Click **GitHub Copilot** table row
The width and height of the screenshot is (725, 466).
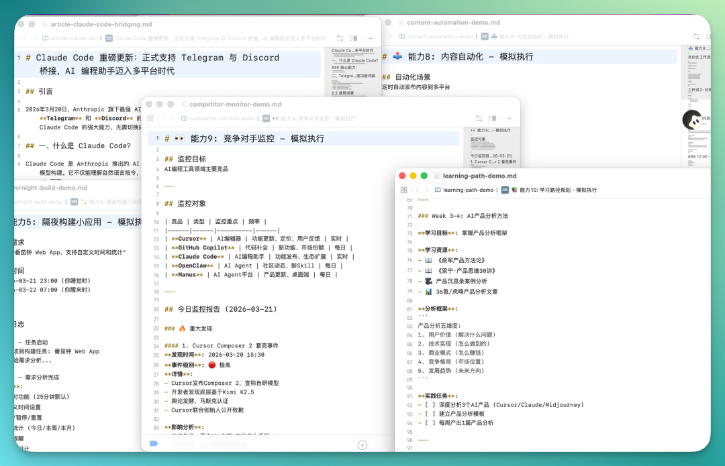tap(258, 247)
